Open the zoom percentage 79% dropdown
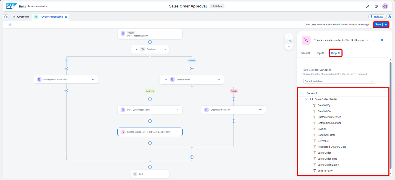Viewport: 395px width, 180px height. coord(289,41)
